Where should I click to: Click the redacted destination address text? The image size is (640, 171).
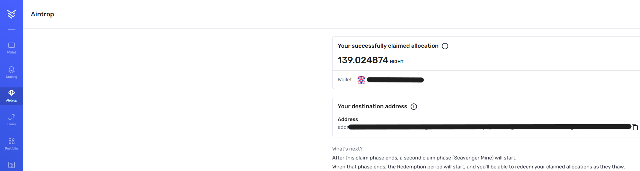coord(488,127)
